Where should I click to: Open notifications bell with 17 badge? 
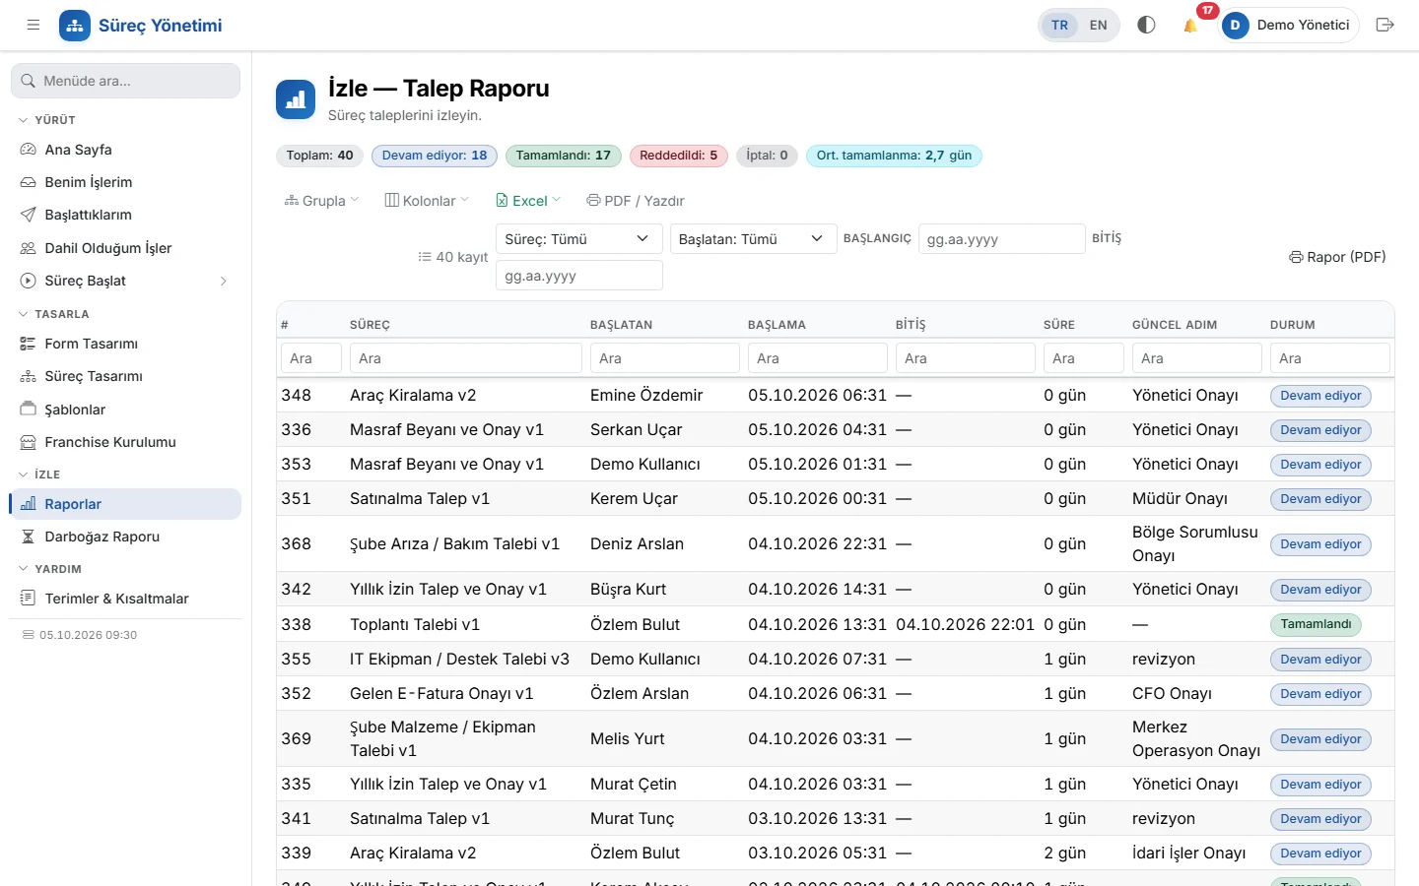click(1190, 25)
